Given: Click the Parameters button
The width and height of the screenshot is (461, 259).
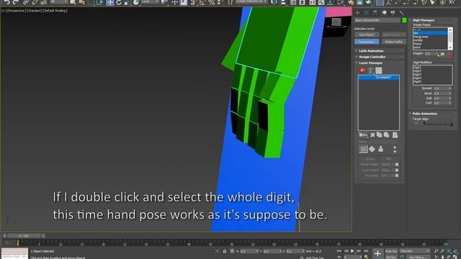Looking at the screenshot, I should click(x=367, y=42).
